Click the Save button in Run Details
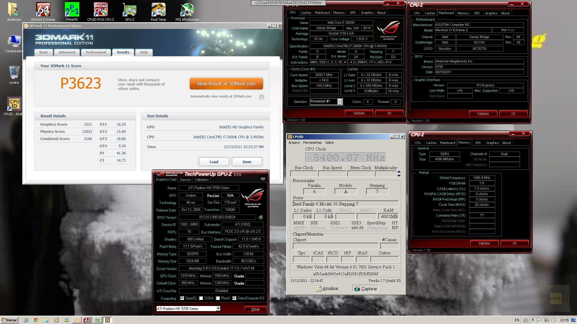Screen dimensions: 577x324 [247, 162]
